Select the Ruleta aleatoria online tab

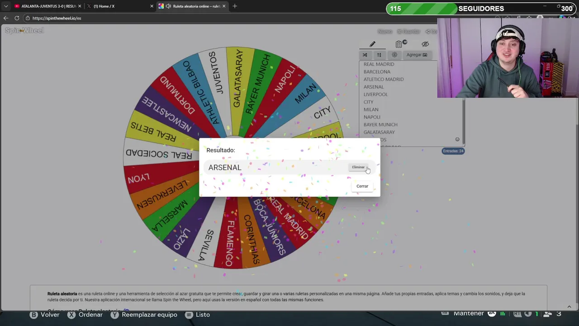(x=192, y=6)
